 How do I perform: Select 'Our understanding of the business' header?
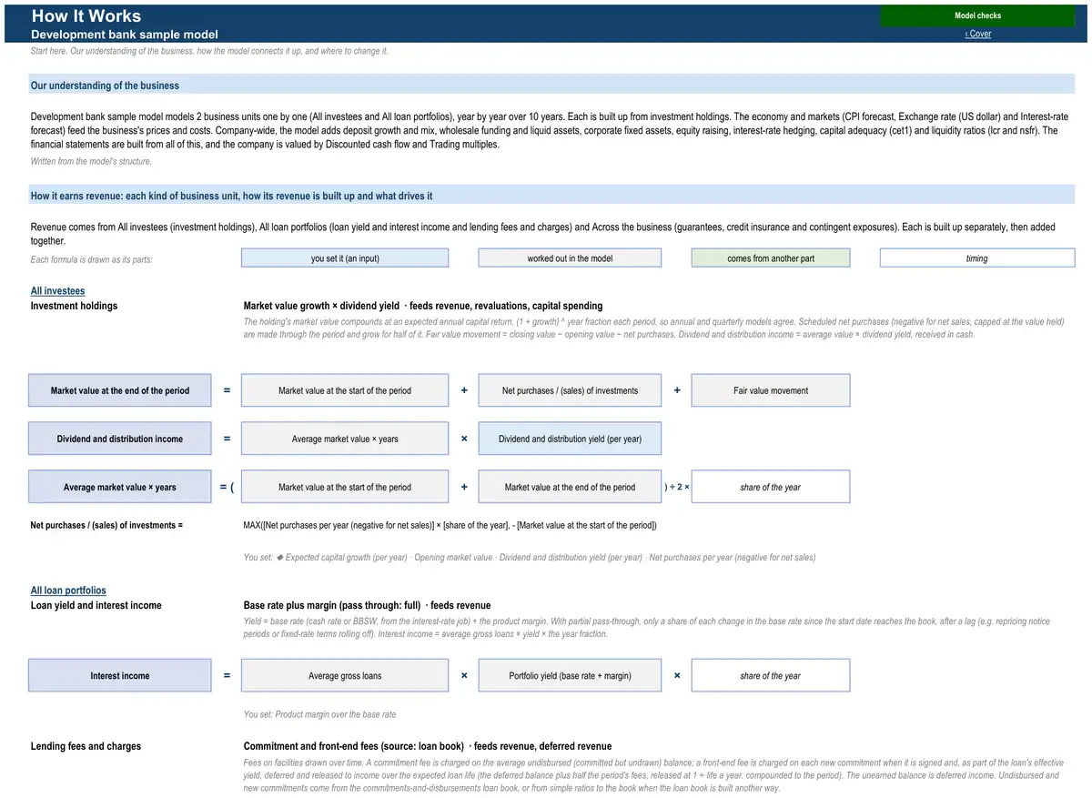pyautogui.click(x=551, y=86)
